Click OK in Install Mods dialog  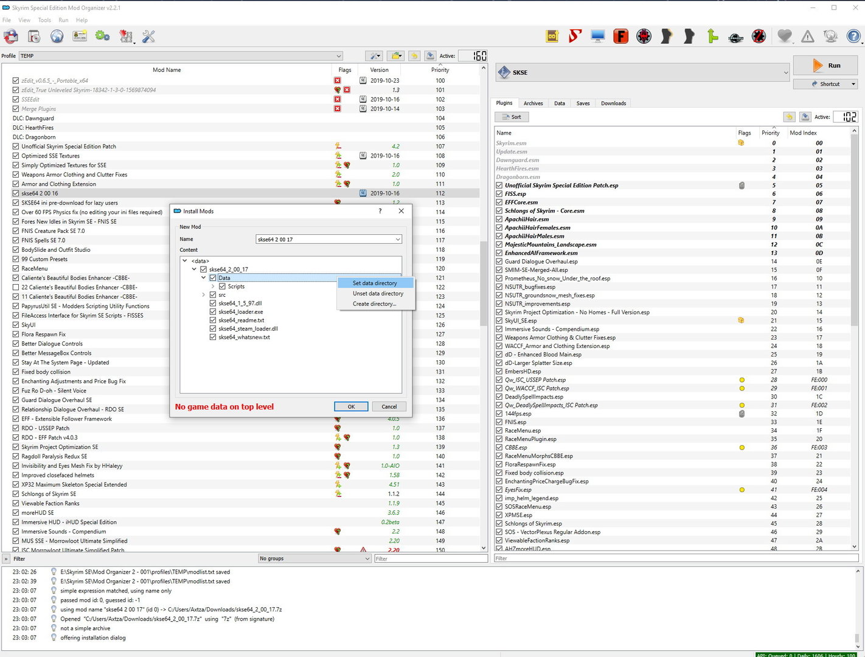click(x=351, y=406)
